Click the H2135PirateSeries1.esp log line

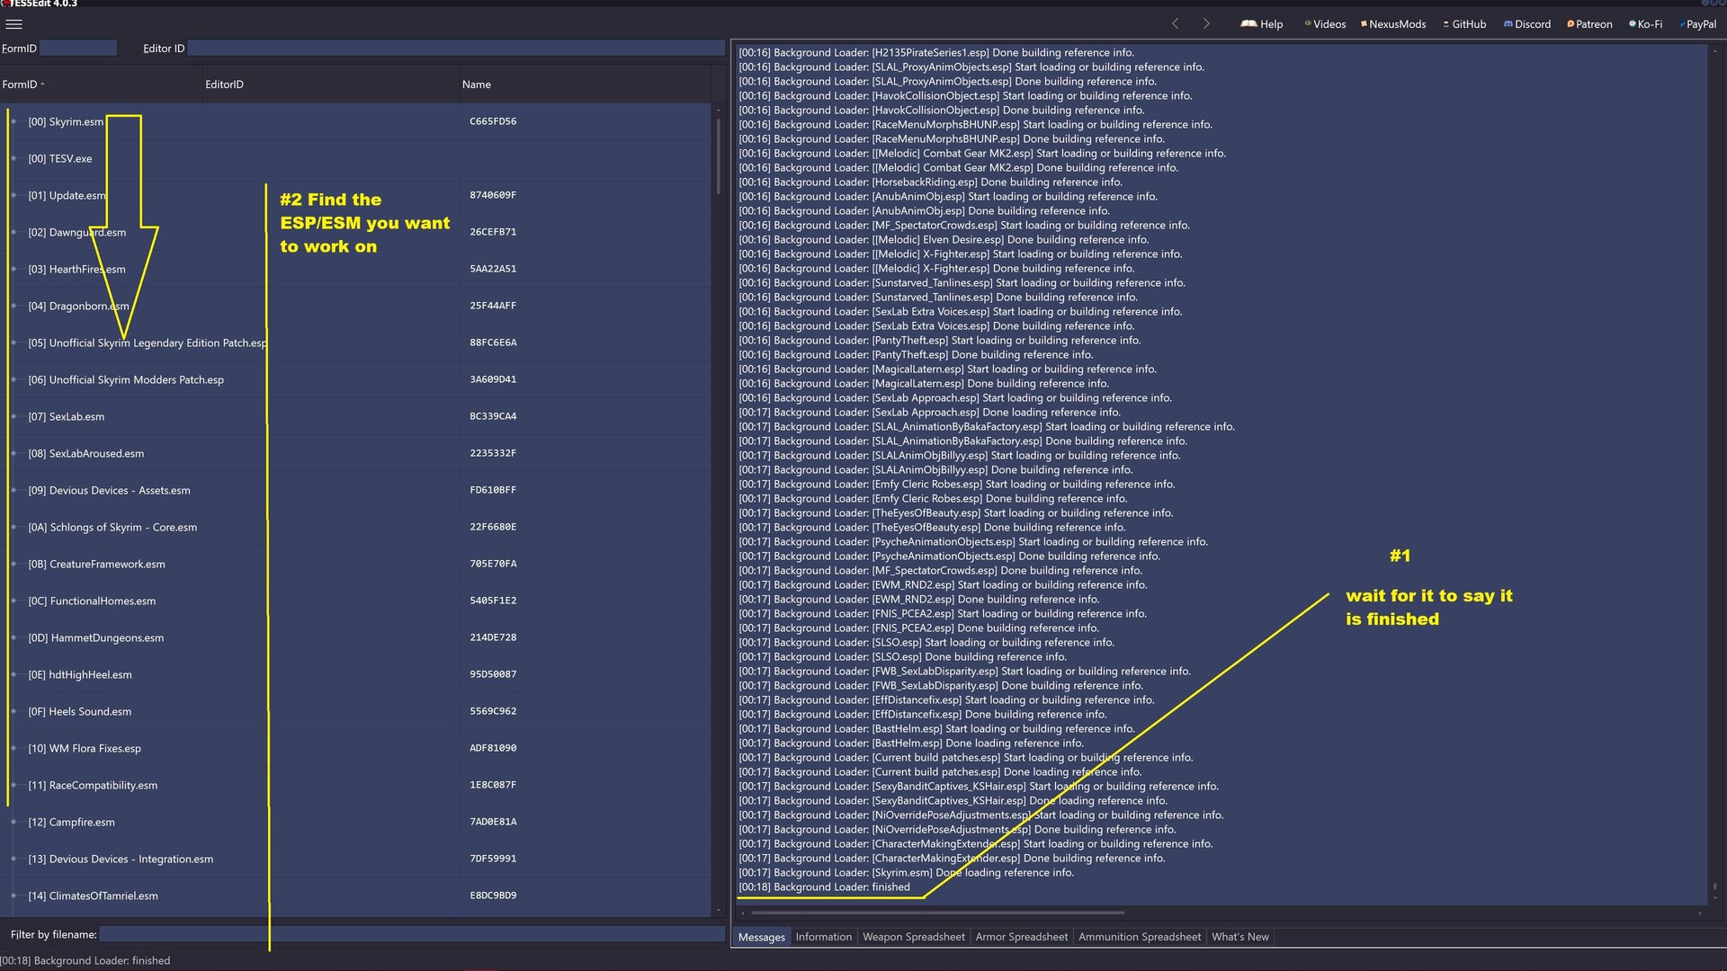point(936,53)
